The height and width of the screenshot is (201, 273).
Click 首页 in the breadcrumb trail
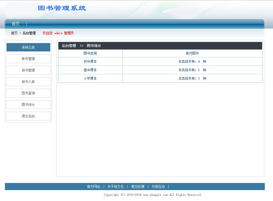pyautogui.click(x=14, y=33)
